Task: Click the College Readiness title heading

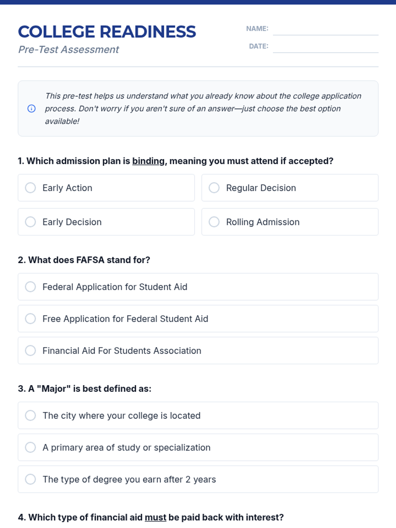Action: point(107,32)
